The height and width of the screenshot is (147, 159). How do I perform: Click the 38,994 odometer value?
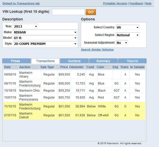[80, 106]
